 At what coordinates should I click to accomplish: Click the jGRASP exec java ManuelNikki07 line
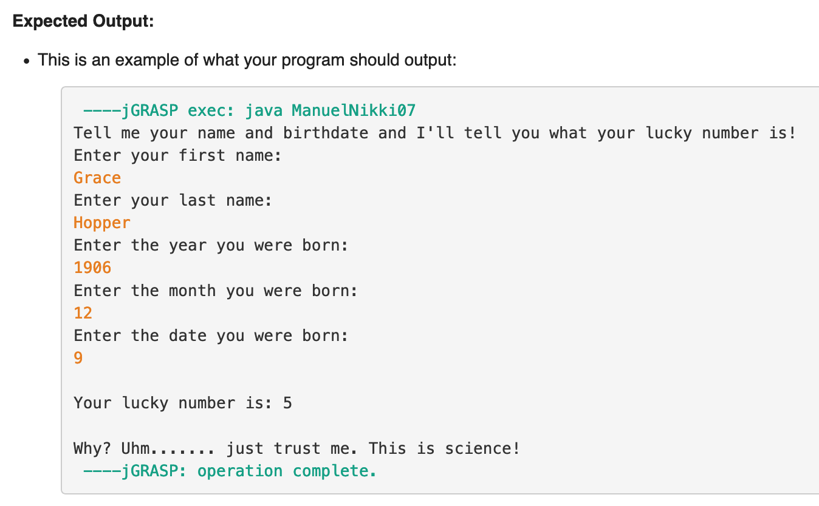click(x=249, y=110)
